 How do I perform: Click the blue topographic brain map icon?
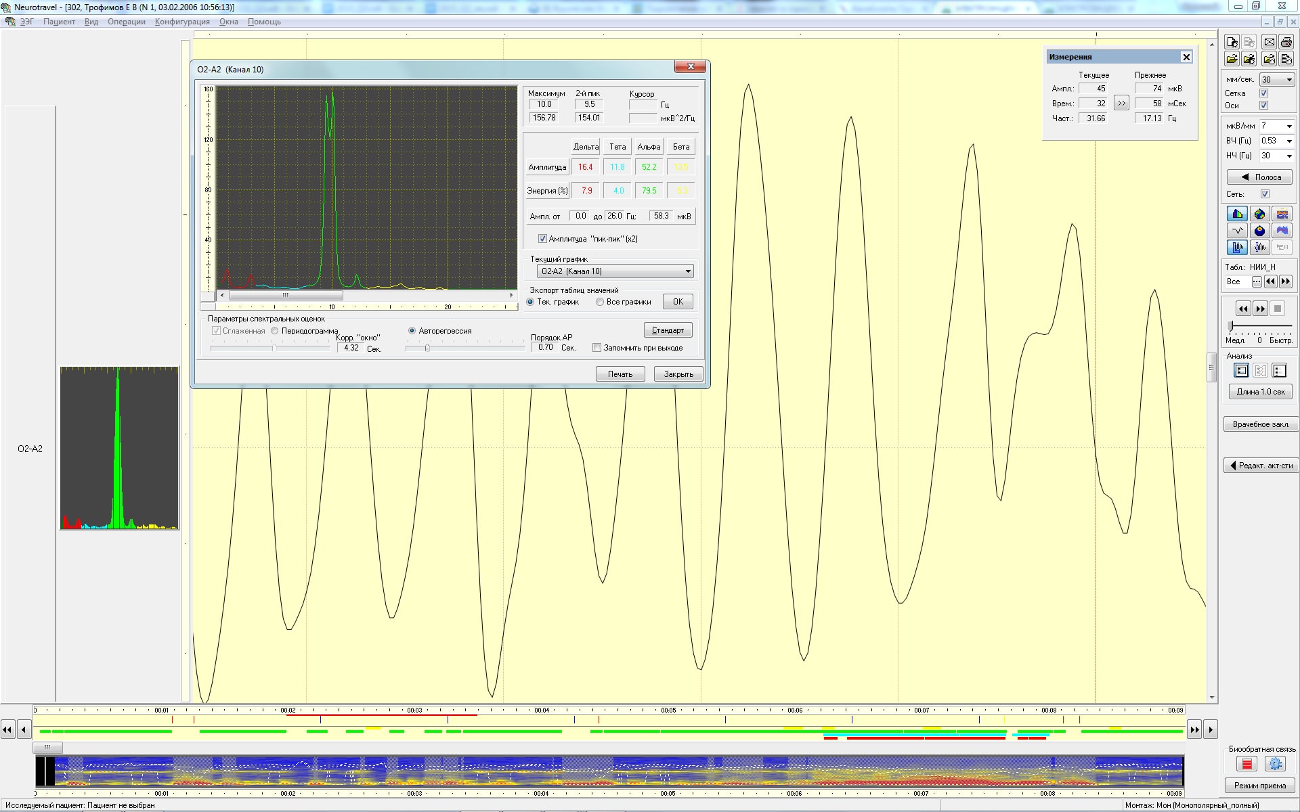click(1259, 231)
